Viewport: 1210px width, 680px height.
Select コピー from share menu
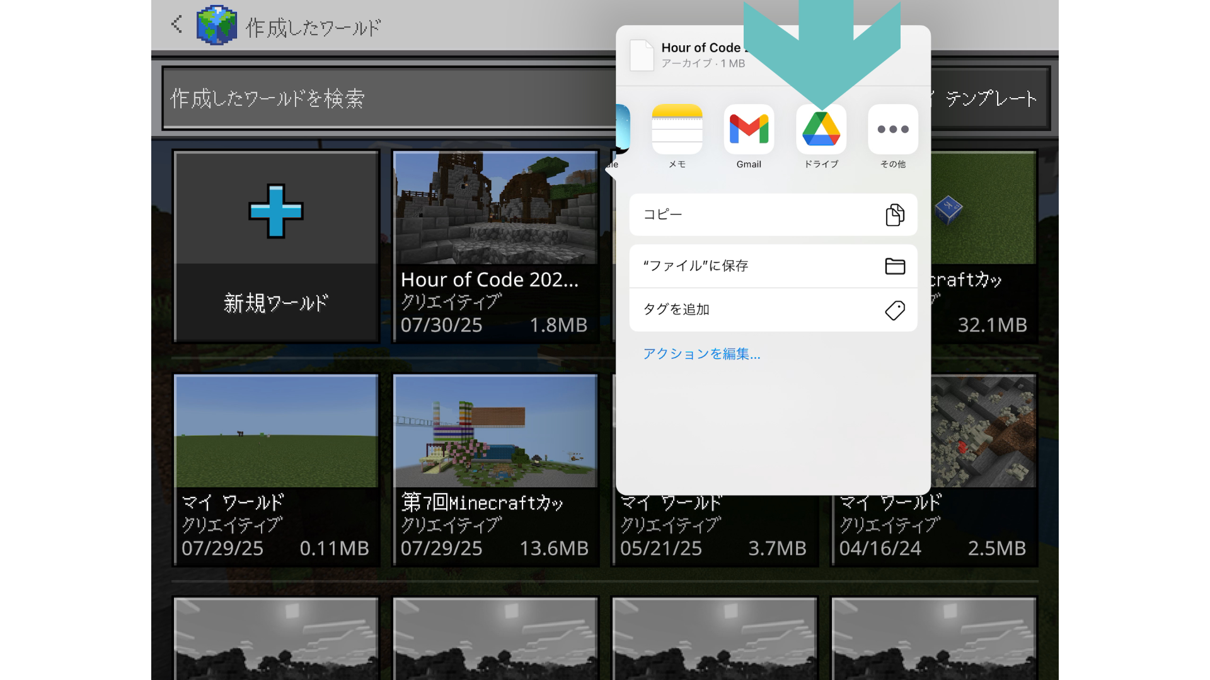[773, 215]
